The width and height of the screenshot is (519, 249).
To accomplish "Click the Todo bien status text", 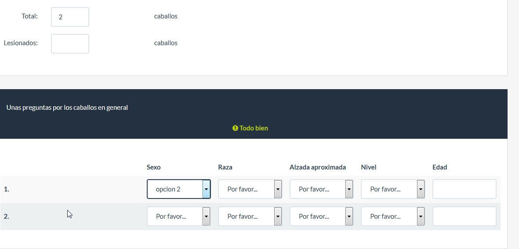I will (254, 128).
